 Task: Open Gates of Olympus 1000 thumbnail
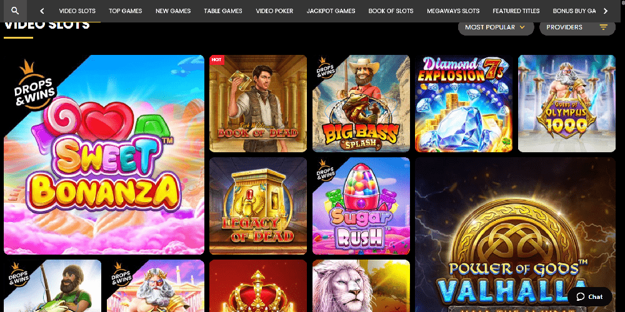(x=567, y=104)
